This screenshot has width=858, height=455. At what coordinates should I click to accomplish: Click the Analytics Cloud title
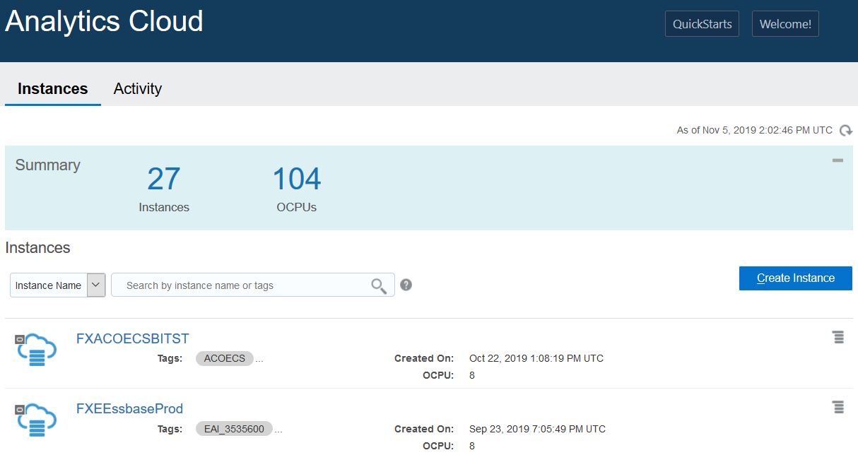[104, 21]
